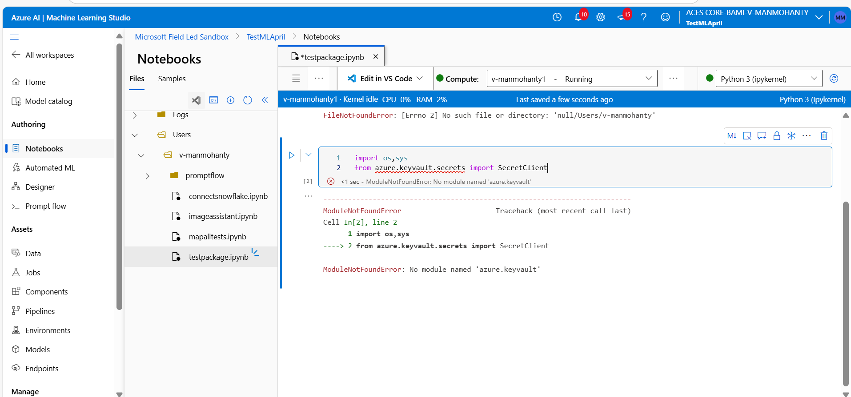The height and width of the screenshot is (397, 851).
Task: Expand the Logs folder
Action: click(135, 115)
